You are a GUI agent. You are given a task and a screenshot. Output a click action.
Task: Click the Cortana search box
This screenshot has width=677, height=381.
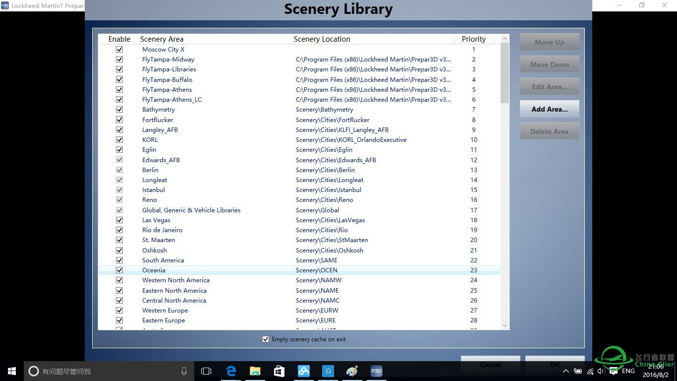point(109,371)
